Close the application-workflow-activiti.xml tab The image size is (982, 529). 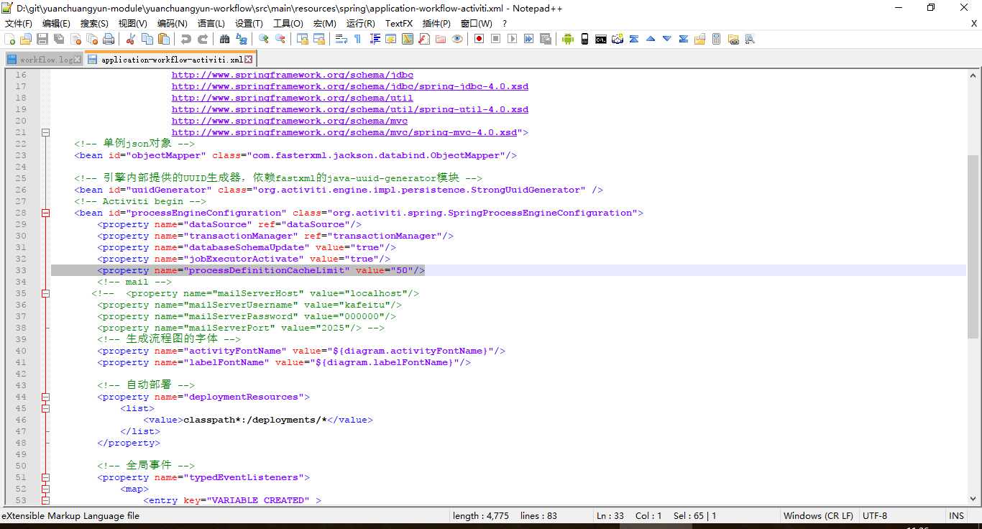pos(249,60)
